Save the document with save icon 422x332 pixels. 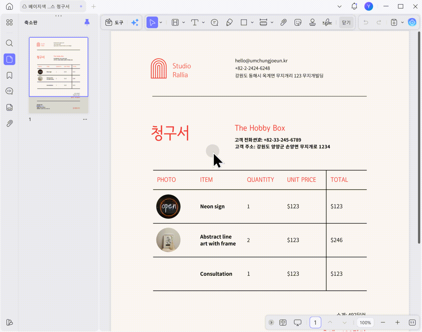[394, 22]
